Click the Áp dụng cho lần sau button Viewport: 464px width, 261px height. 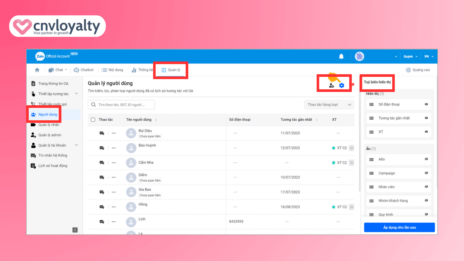coord(399,227)
